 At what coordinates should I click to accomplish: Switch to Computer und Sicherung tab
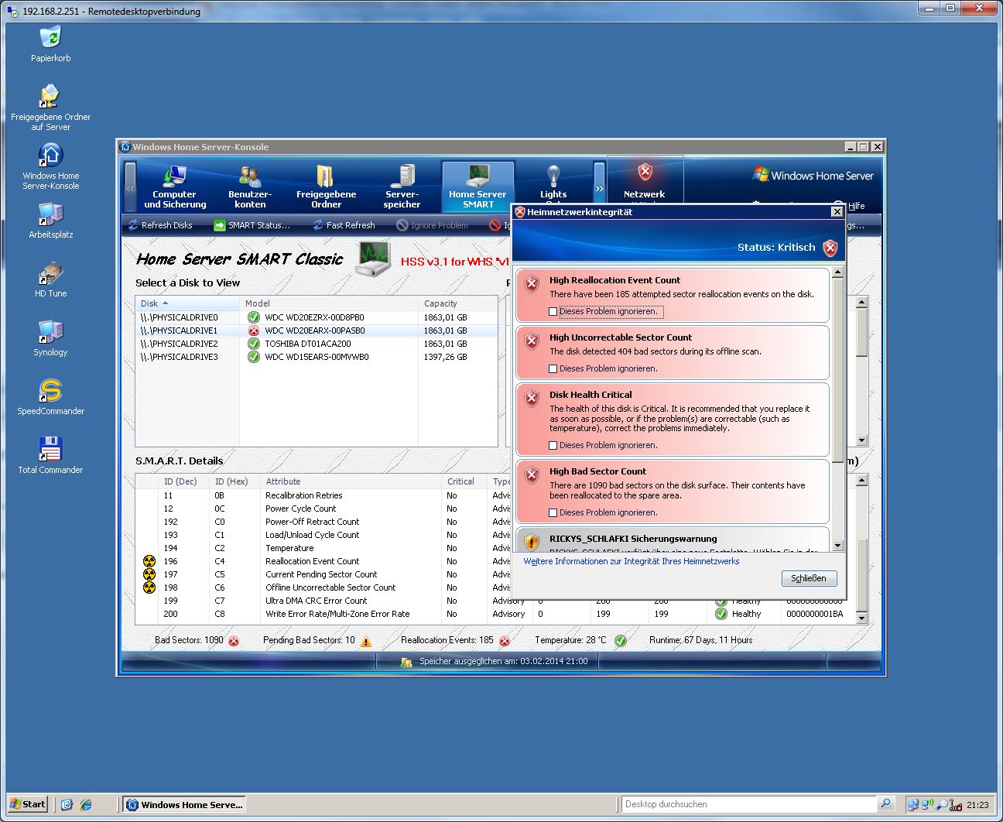[175, 187]
